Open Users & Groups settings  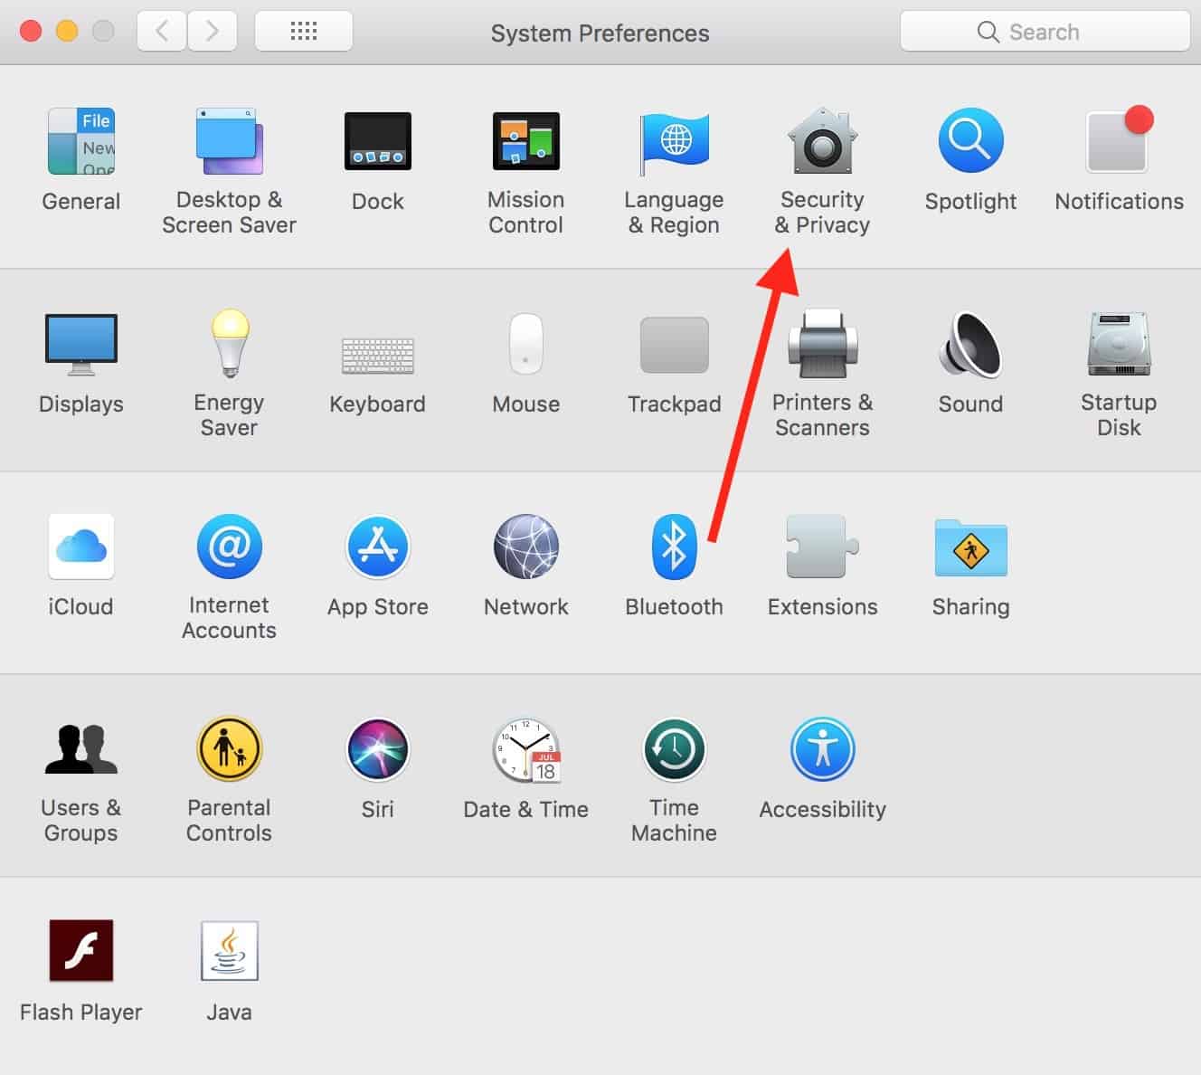(x=81, y=750)
